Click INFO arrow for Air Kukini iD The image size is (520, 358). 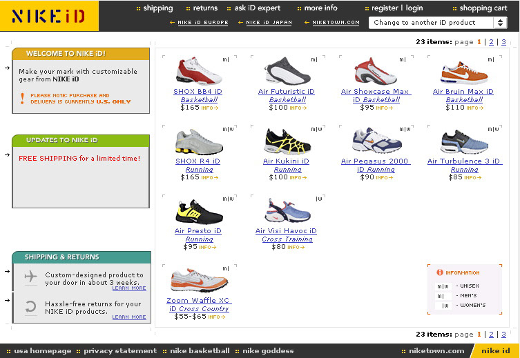[298, 177]
